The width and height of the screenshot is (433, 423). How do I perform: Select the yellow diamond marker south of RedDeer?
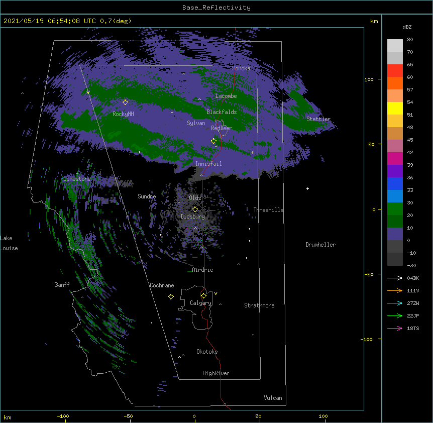pyautogui.click(x=214, y=141)
